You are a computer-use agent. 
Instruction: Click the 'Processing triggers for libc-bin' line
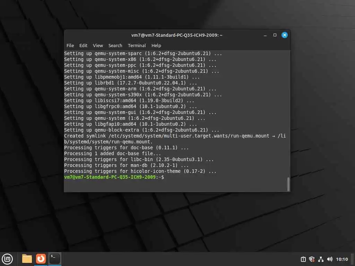[x=139, y=159]
